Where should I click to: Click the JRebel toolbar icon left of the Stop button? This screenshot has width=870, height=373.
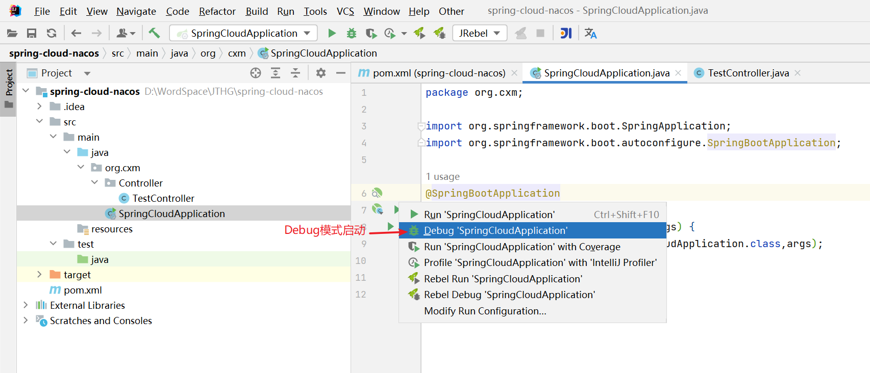coord(520,34)
